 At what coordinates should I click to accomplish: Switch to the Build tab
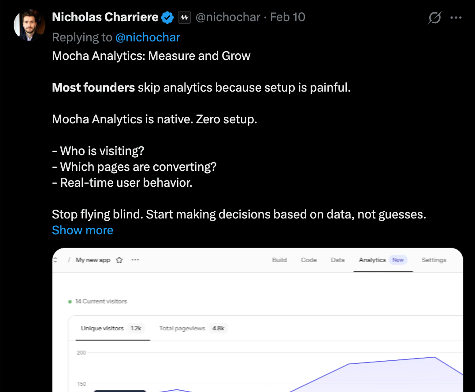pyautogui.click(x=279, y=260)
